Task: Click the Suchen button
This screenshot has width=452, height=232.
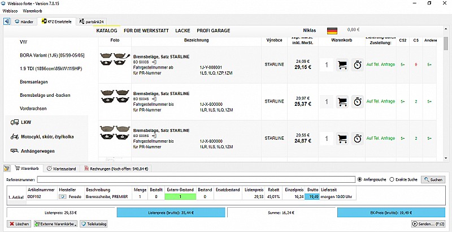Action: point(433,179)
